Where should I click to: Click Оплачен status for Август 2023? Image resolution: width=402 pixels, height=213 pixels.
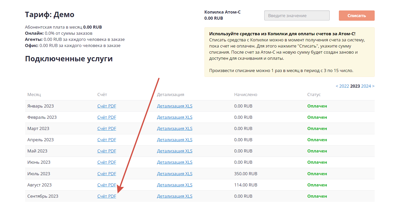(317, 185)
